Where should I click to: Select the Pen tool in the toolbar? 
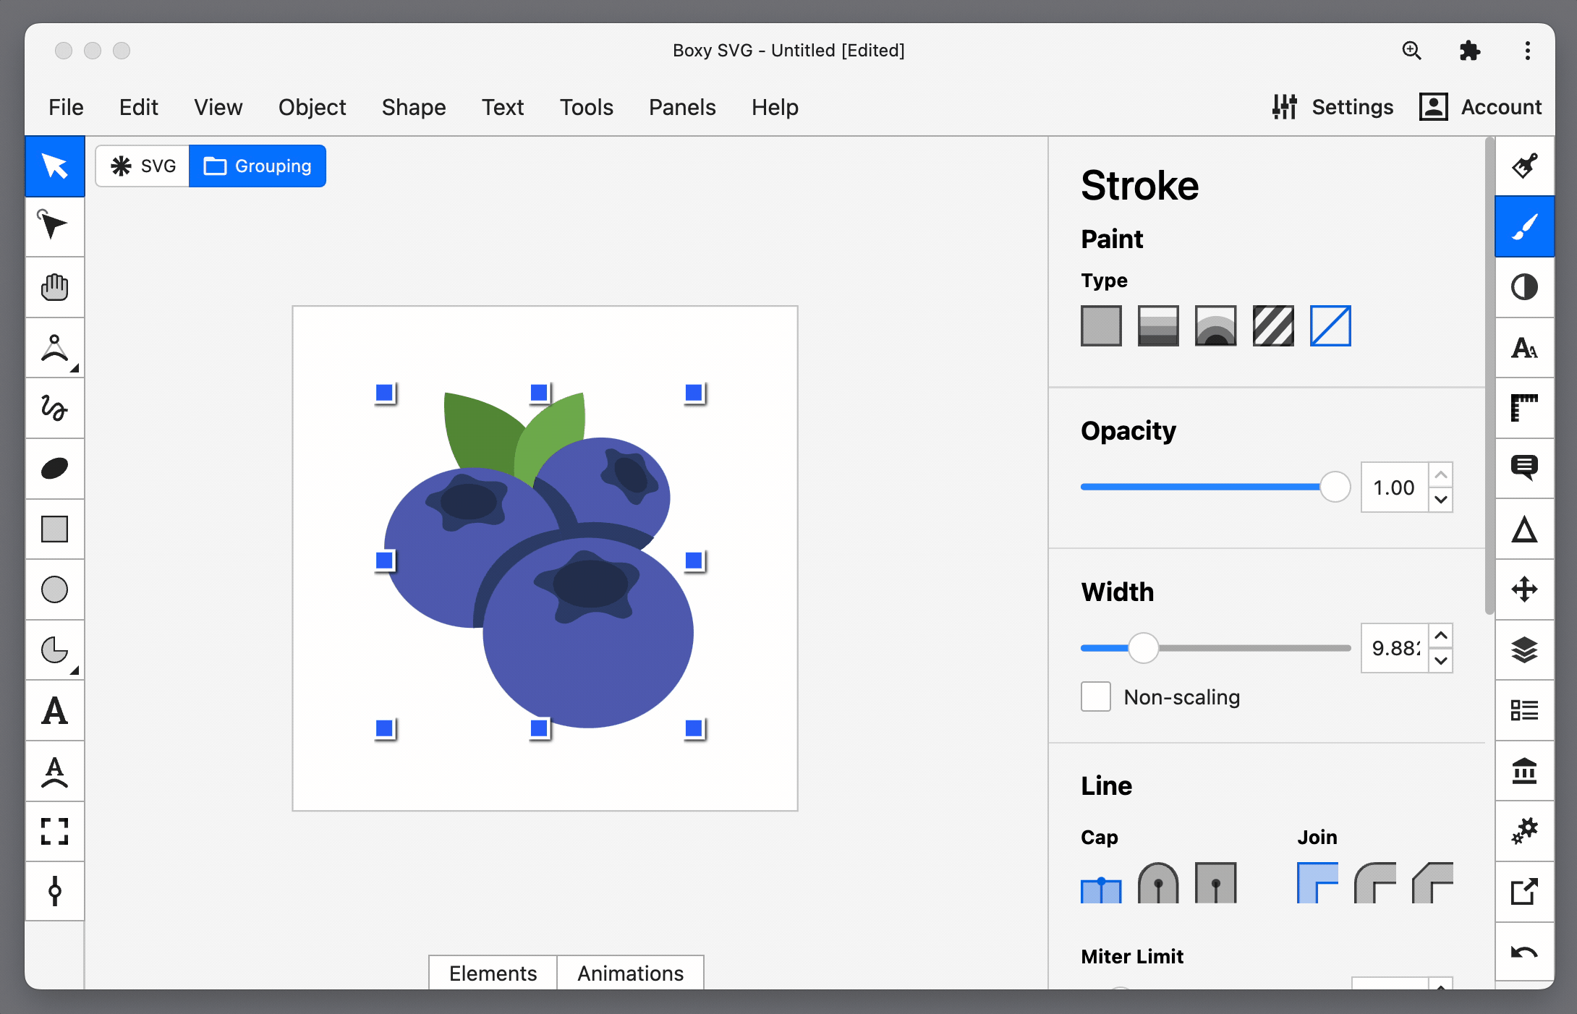click(54, 348)
